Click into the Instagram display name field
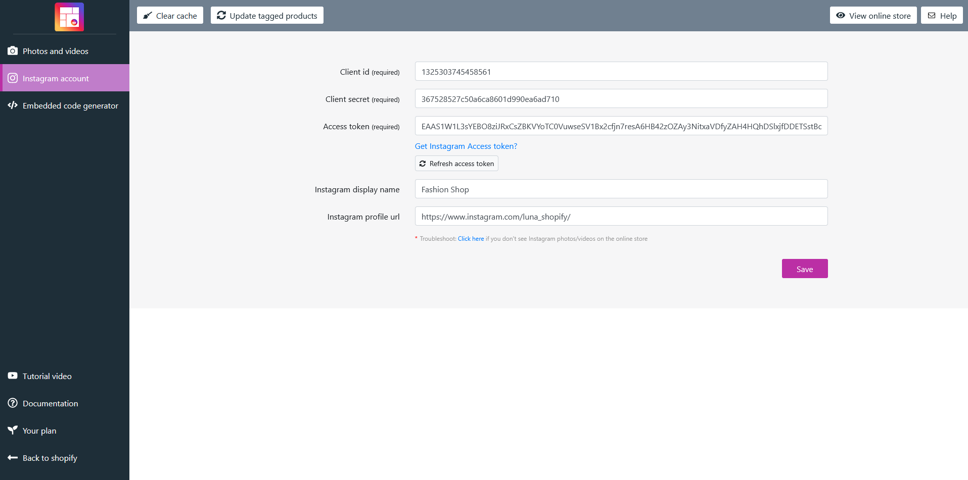968x480 pixels. coord(621,189)
